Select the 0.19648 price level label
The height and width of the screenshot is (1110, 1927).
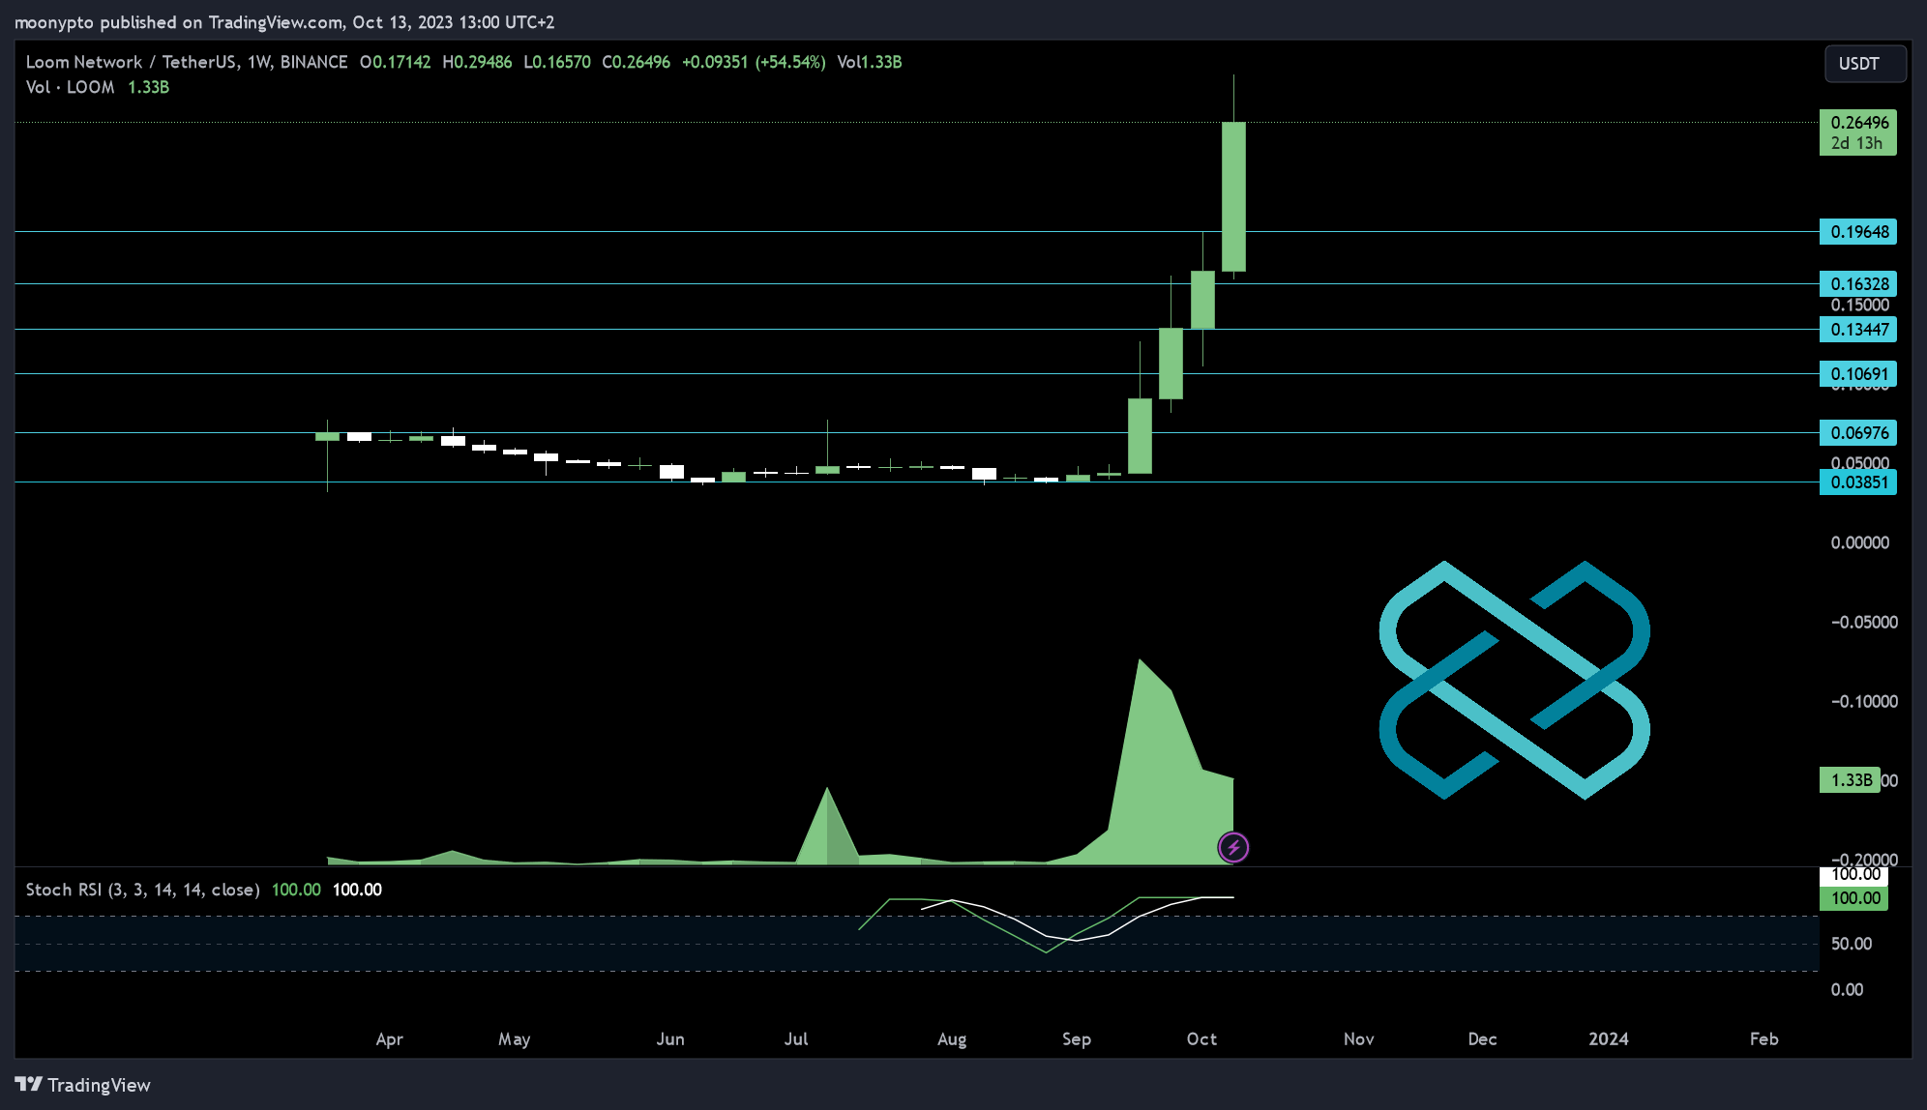click(1858, 232)
